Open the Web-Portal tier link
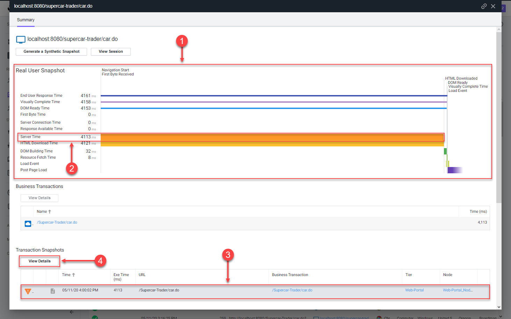This screenshot has width=511, height=319. 414,290
